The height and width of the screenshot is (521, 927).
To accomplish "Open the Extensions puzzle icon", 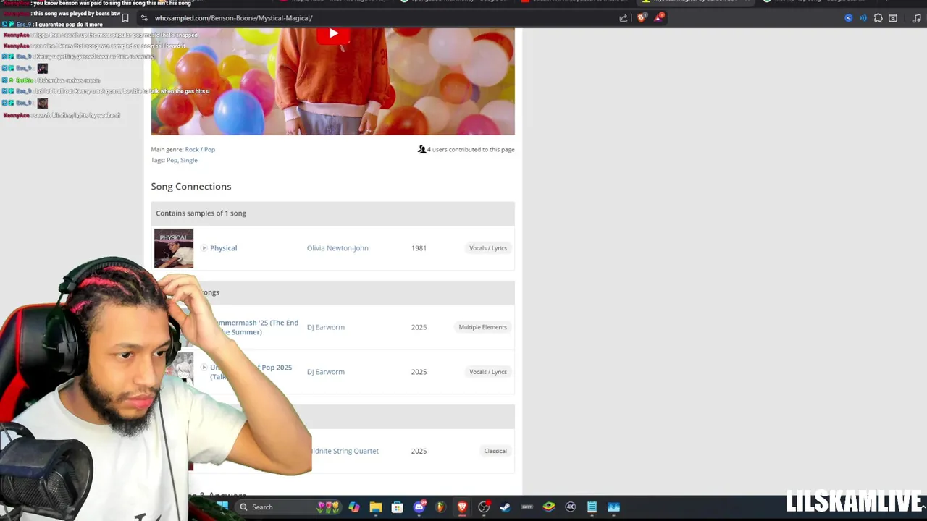I will tap(878, 18).
